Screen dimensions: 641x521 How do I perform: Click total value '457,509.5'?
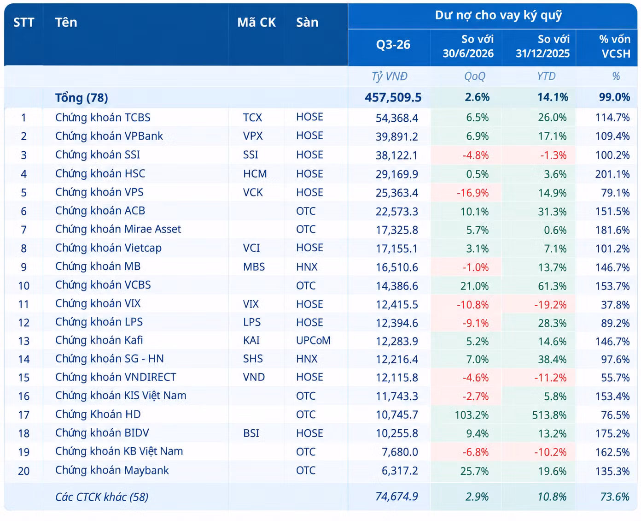[393, 97]
